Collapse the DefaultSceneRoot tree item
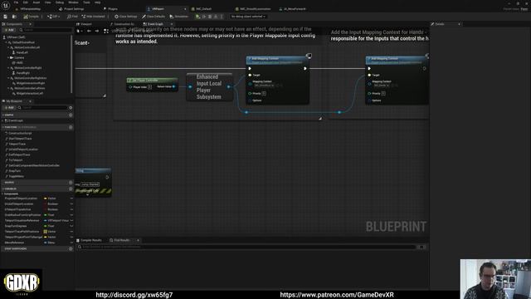Image resolution: width=531 pixels, height=299 pixels. click(6, 42)
